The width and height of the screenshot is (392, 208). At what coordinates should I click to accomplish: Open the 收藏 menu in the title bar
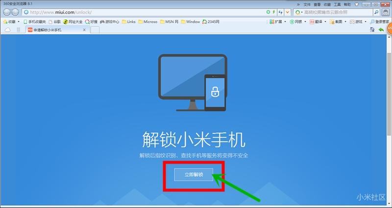[x=327, y=4]
